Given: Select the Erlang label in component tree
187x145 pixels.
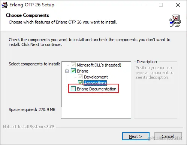Looking at the screenshot, I should click(82, 71).
